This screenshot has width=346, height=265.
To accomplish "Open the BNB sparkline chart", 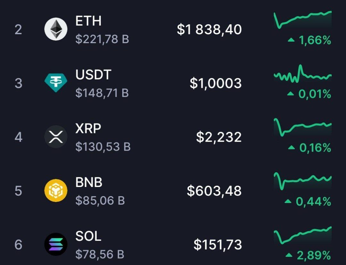I will [x=303, y=181].
